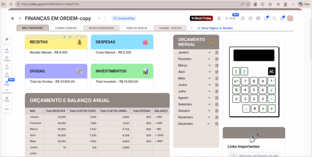Expand the hidden pages chevron dropdown
Screen dimensions: 312x157
coord(191,28)
